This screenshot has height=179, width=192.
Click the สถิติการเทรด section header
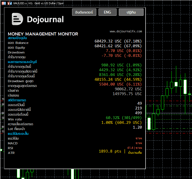coord(17,100)
